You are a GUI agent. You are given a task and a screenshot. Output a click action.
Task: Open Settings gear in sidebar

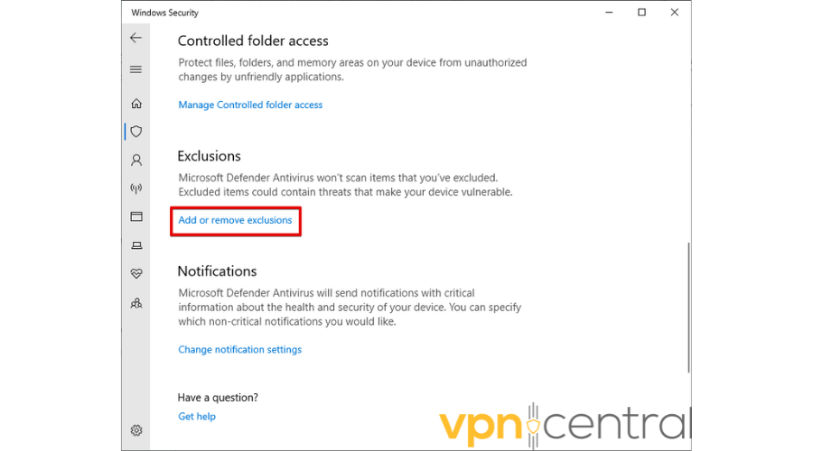click(136, 430)
